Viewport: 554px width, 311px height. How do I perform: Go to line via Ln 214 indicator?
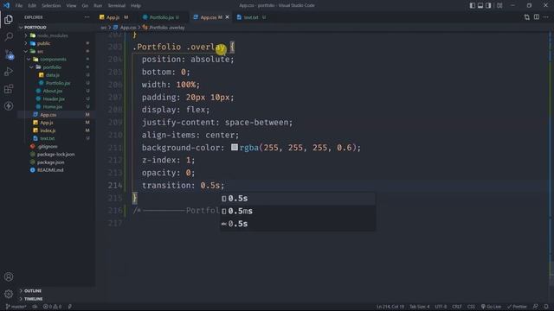coord(390,307)
